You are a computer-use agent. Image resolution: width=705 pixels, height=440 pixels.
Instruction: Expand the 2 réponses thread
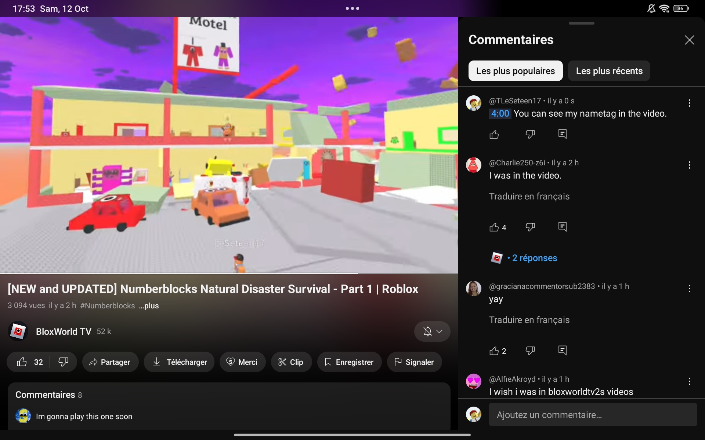534,258
